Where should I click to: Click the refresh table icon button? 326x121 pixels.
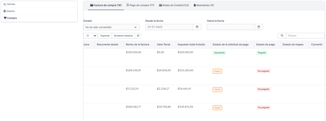(x=138, y=36)
